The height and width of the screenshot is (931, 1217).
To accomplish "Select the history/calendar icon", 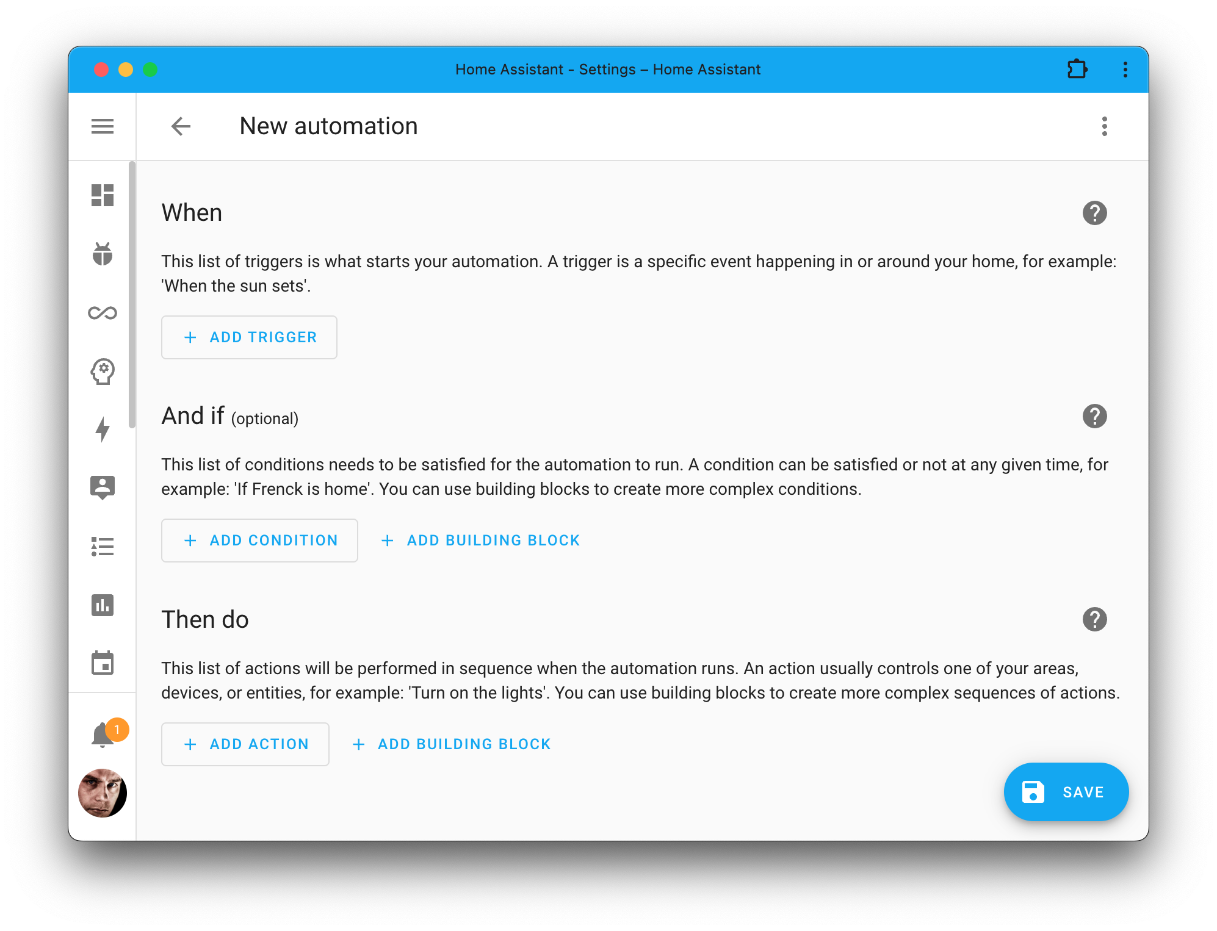I will coord(103,663).
